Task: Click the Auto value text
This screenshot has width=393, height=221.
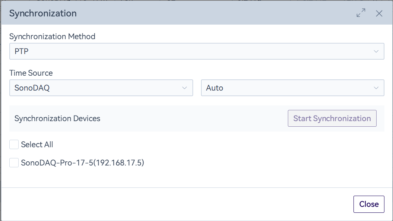Action: tap(215, 88)
